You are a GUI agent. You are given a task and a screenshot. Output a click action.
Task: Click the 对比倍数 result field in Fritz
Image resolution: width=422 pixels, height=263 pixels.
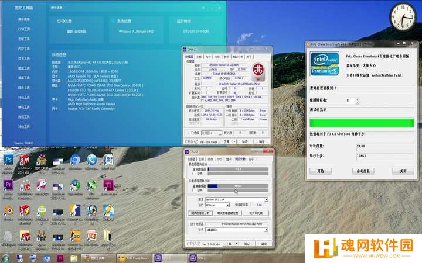click(x=385, y=146)
